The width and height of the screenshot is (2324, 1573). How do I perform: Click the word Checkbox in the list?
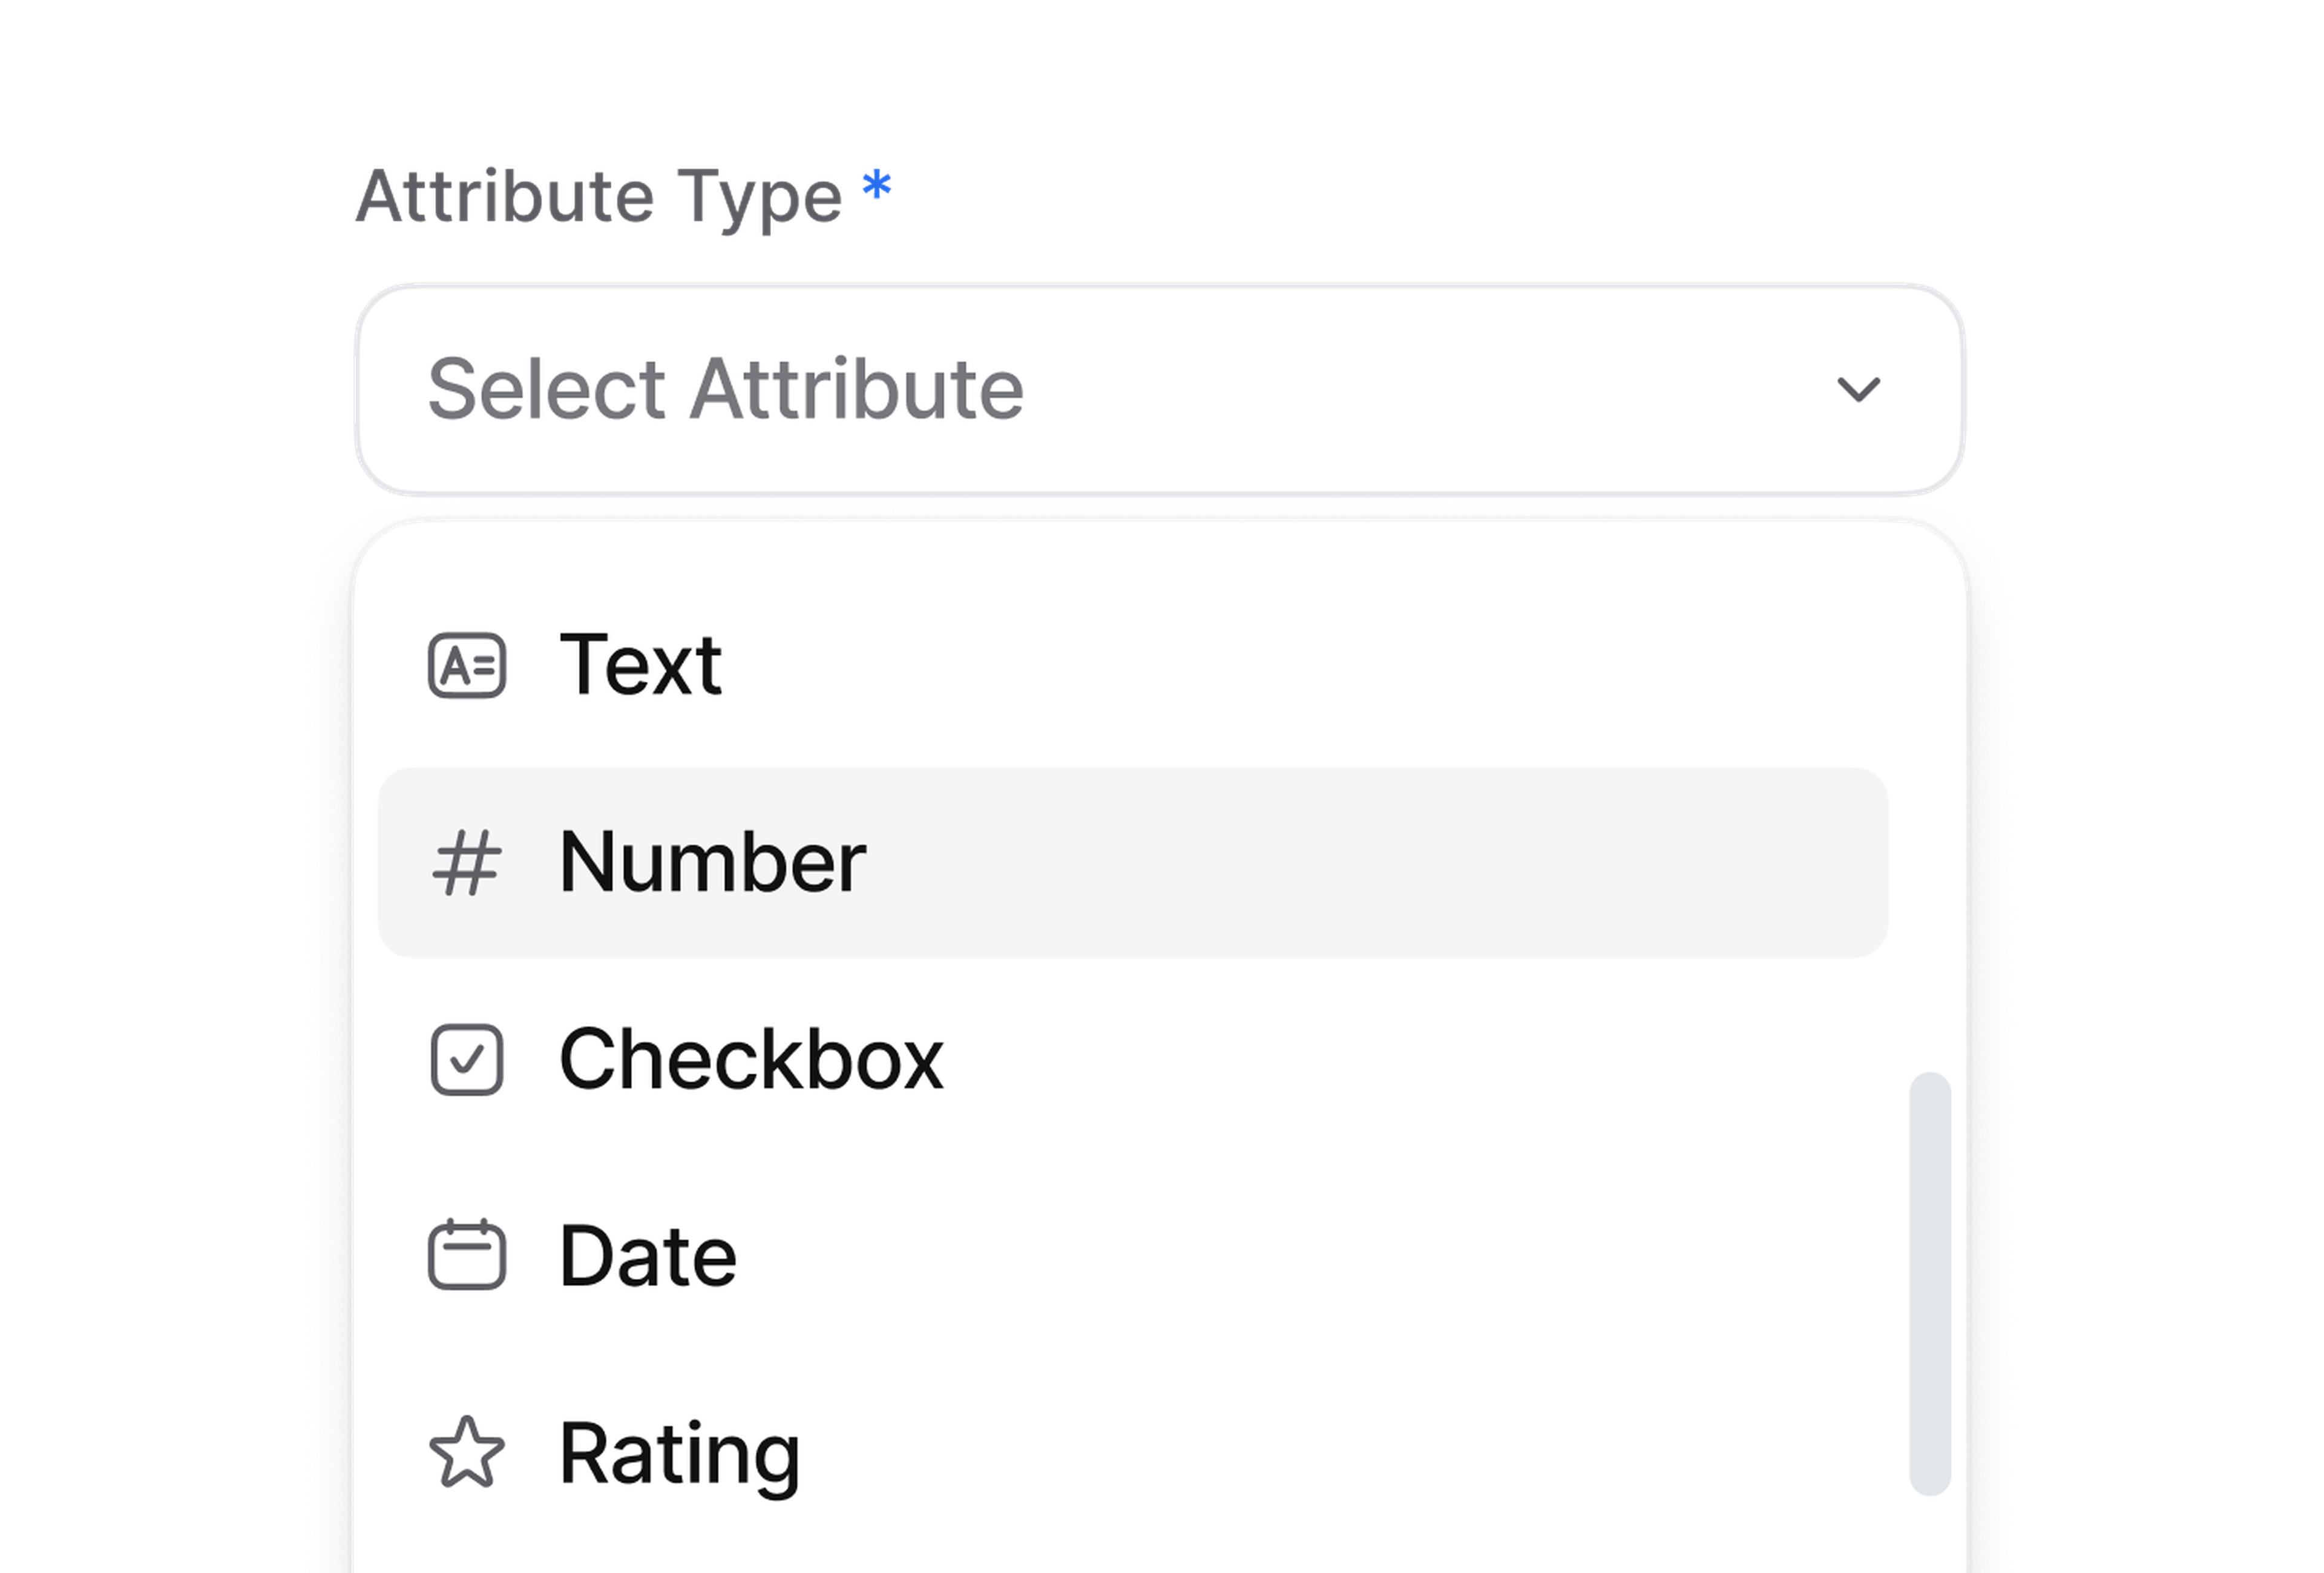pyautogui.click(x=751, y=1060)
